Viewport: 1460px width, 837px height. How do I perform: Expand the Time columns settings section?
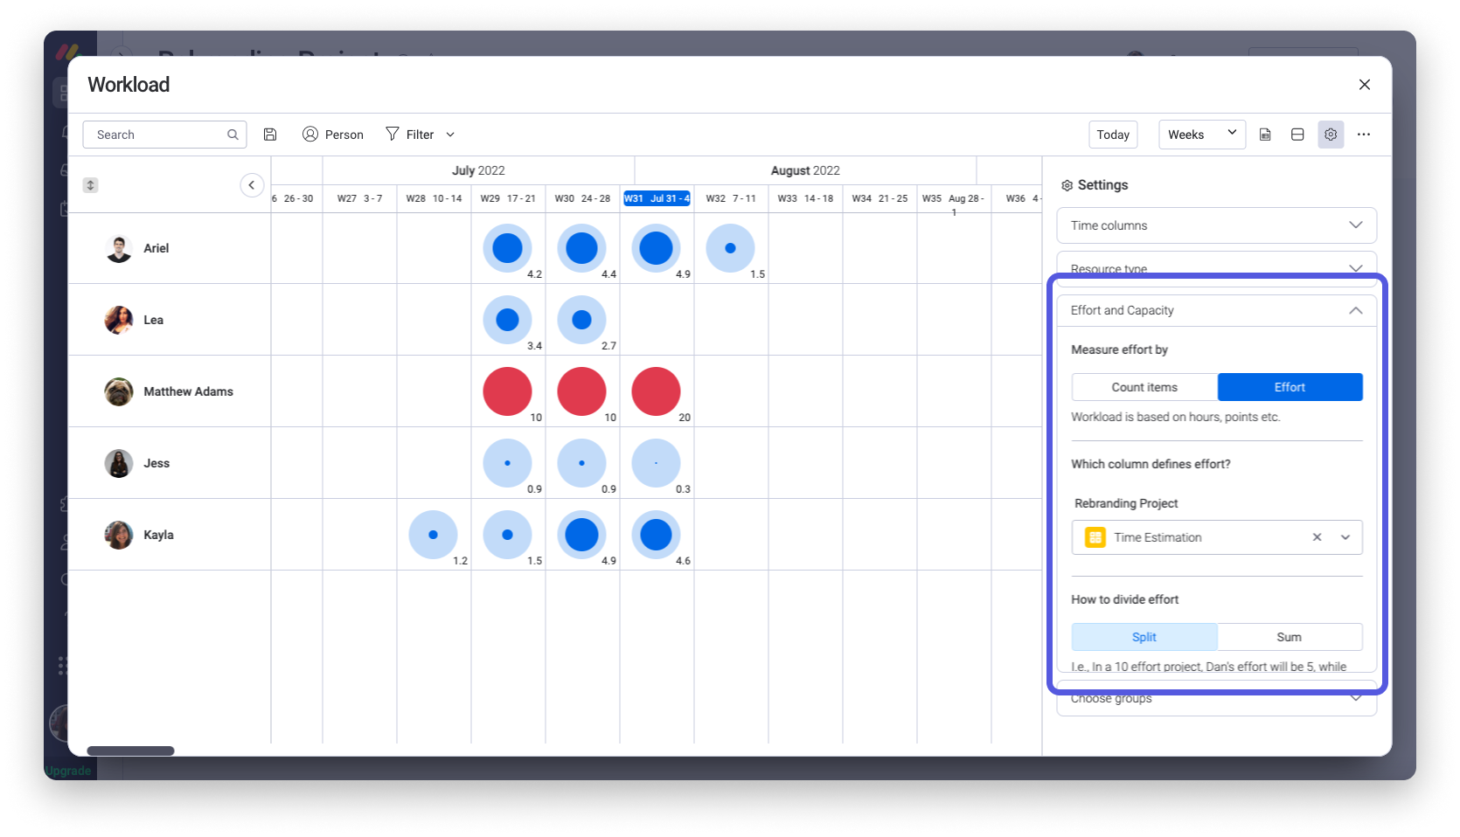coord(1217,225)
